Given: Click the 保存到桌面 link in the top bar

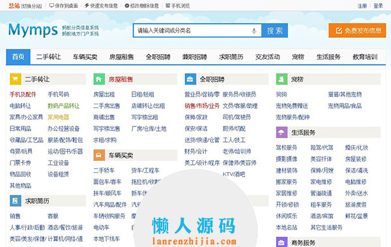Looking at the screenshot, I should (x=64, y=5).
